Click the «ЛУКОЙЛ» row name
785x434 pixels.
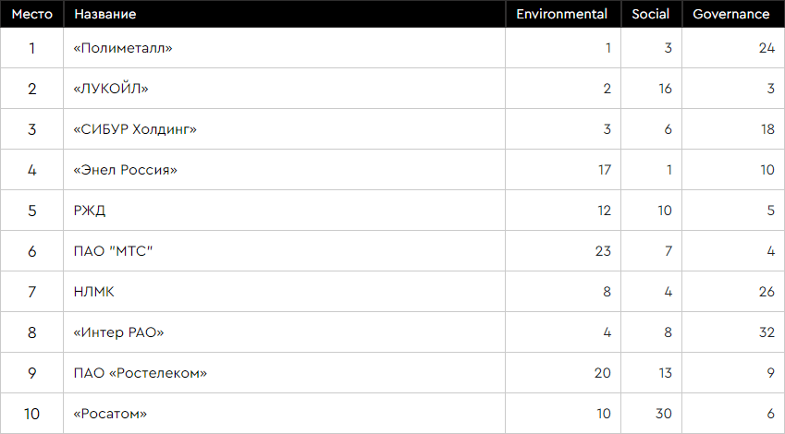coord(110,89)
